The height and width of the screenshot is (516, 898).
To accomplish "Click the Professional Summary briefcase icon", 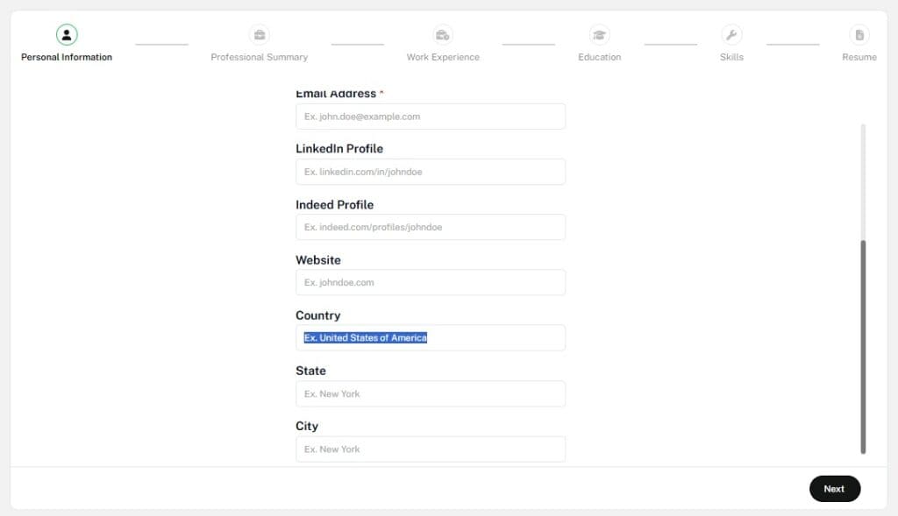I will point(260,35).
